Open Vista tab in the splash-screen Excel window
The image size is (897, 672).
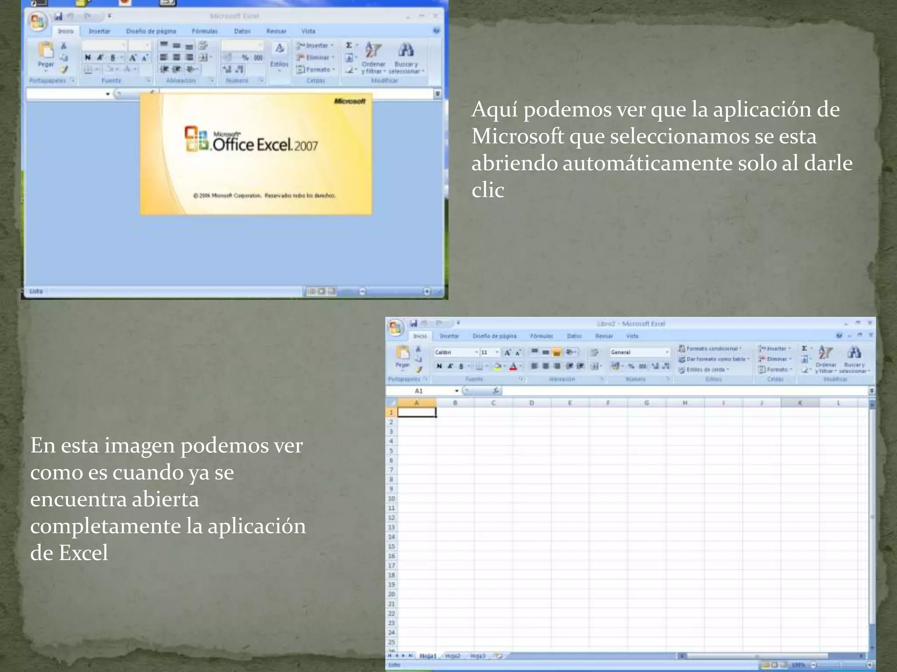tap(308, 31)
